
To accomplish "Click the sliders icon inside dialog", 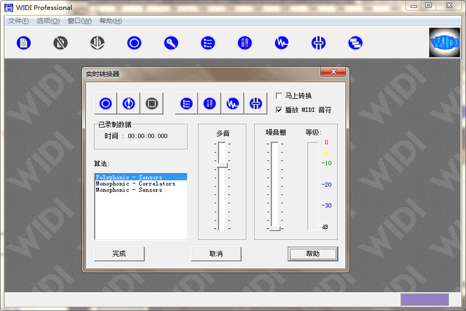I will tap(256, 103).
